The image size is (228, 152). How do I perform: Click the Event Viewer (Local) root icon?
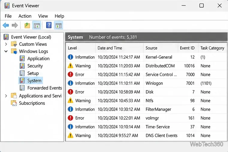tap(6, 37)
